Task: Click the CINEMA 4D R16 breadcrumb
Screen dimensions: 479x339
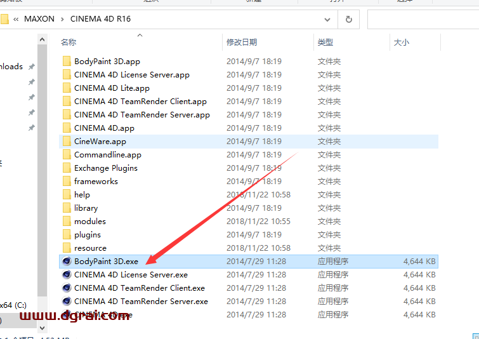Action: (x=100, y=19)
